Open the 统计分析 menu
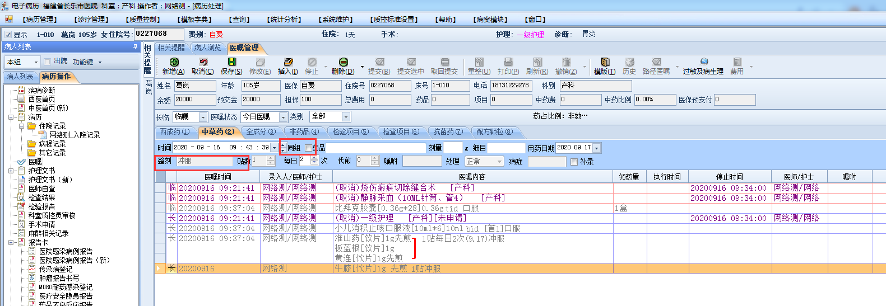This screenshot has width=886, height=306. (284, 20)
